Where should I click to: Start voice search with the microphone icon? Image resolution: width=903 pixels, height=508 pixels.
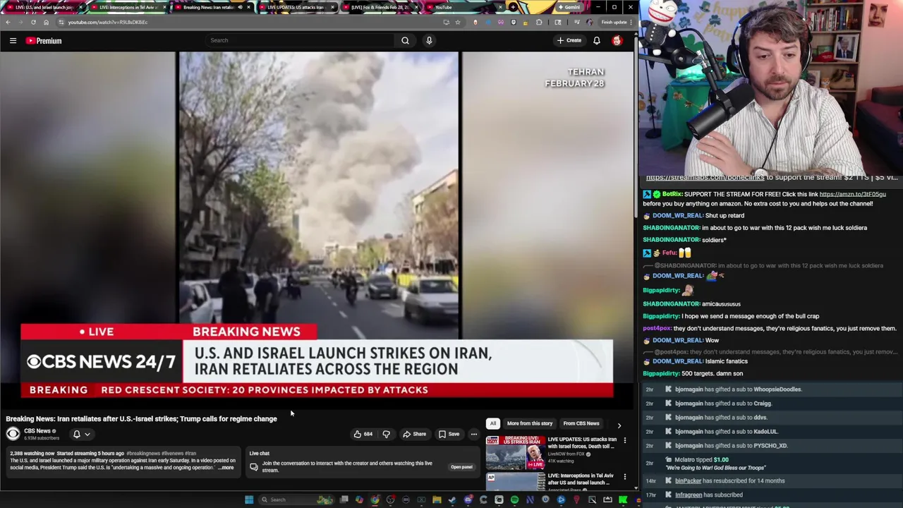click(429, 40)
